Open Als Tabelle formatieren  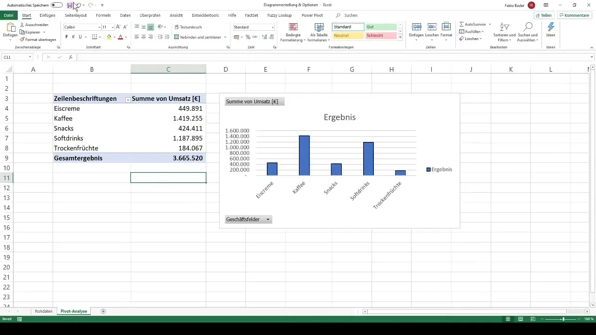(319, 32)
